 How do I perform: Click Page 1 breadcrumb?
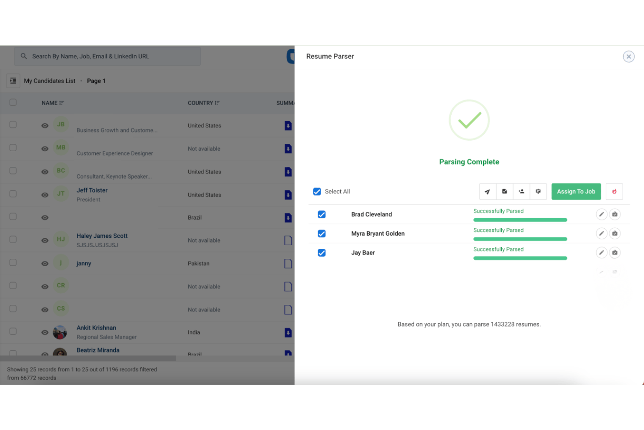(96, 81)
